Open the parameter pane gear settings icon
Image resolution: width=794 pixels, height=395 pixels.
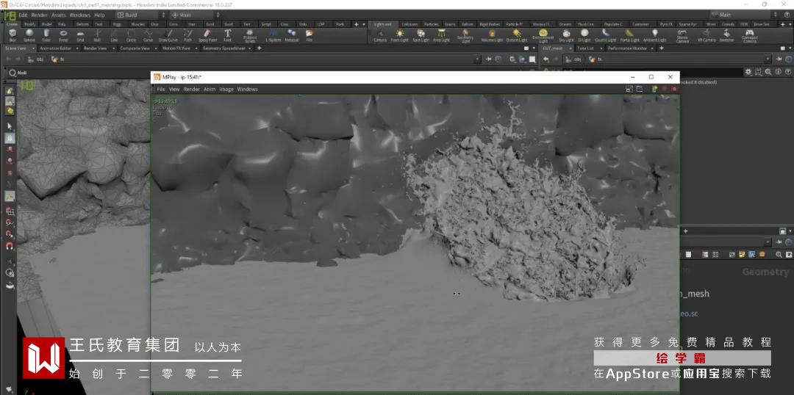748,73
